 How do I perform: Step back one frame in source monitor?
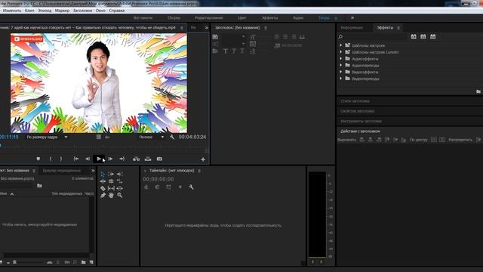88,159
